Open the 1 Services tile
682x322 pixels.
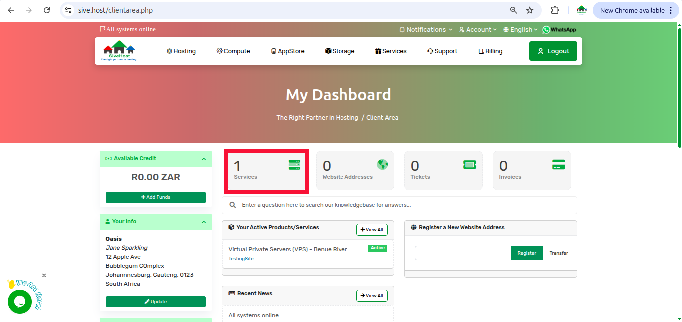click(267, 170)
